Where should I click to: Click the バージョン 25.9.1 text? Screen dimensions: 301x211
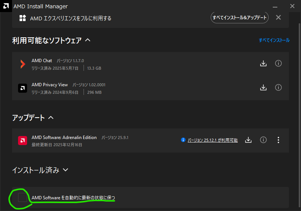(x=115, y=138)
